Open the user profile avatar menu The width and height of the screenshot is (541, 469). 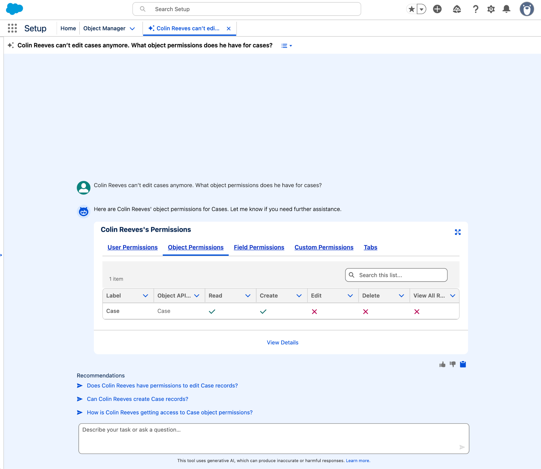pos(527,9)
